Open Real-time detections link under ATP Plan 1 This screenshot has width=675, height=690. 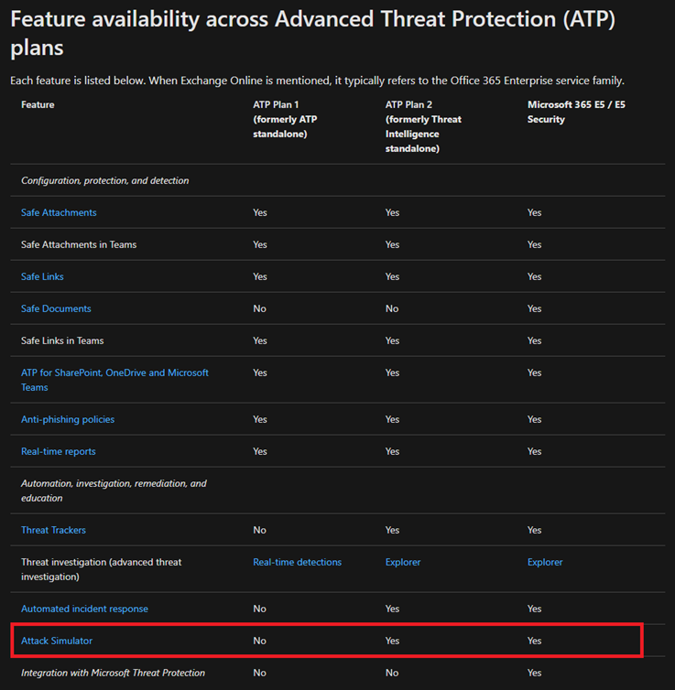298,563
